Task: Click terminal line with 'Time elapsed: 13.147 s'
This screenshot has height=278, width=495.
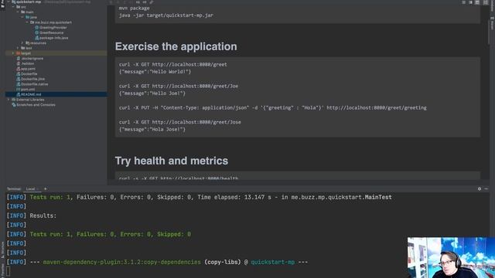Action: [x=200, y=198]
